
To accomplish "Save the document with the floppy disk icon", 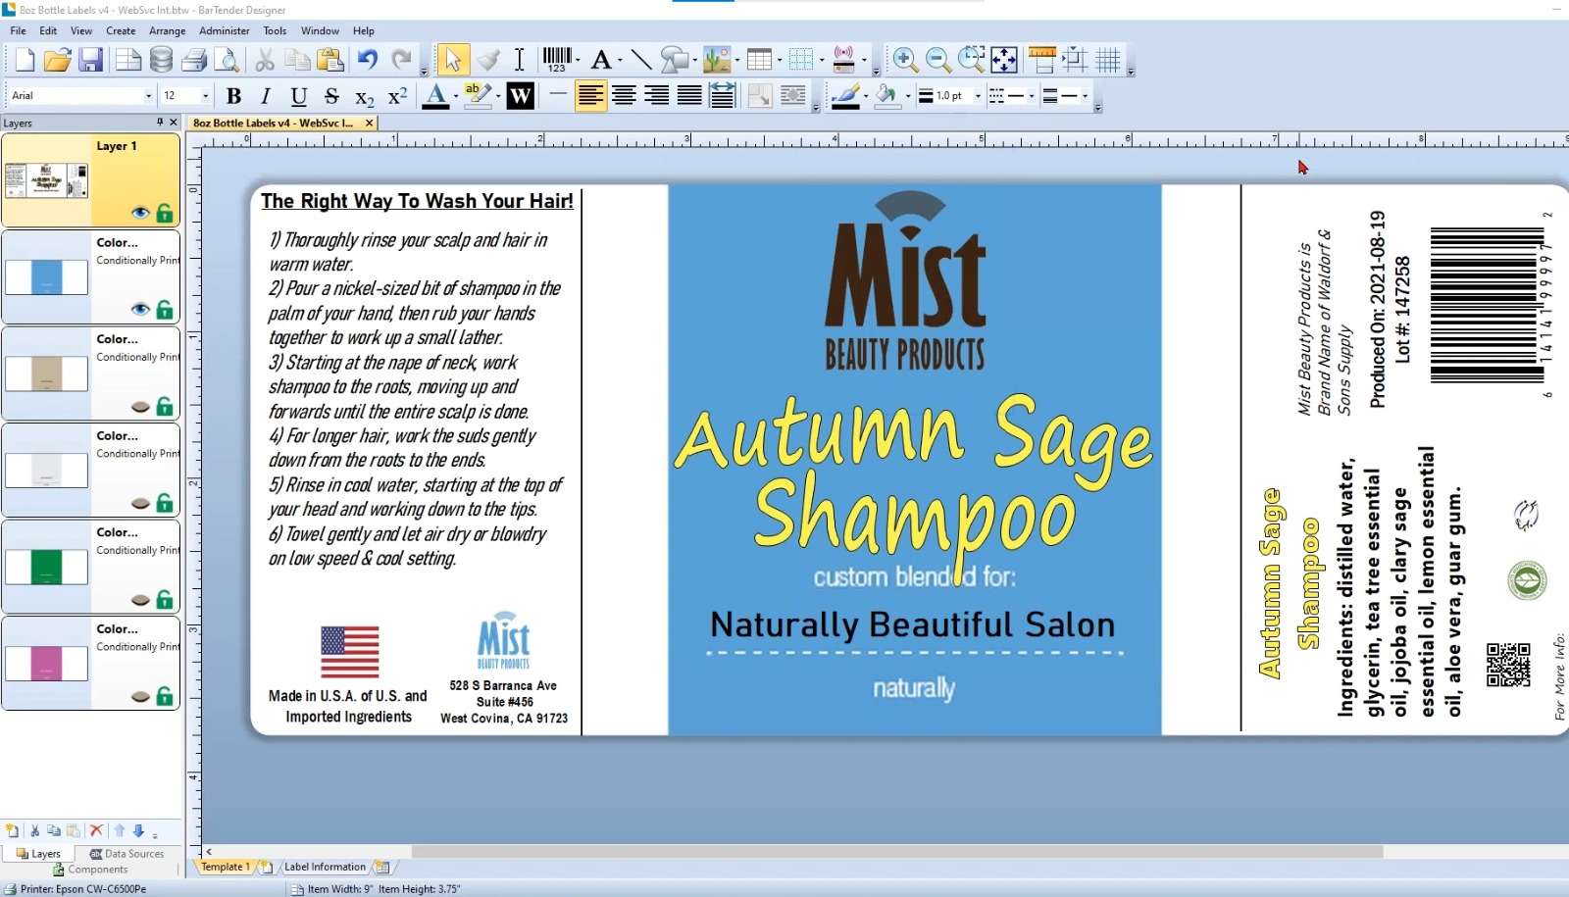I will pyautogui.click(x=91, y=61).
